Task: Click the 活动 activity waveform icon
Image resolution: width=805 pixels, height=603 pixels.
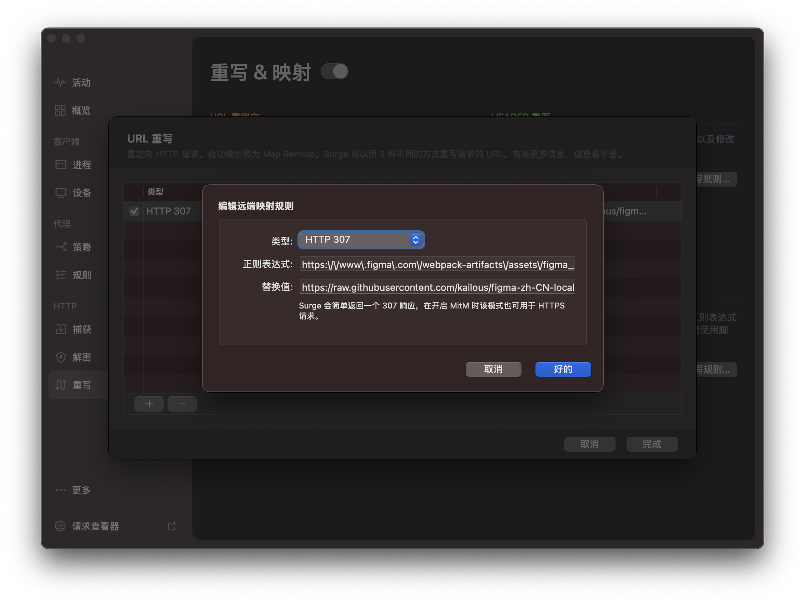Action: (60, 82)
